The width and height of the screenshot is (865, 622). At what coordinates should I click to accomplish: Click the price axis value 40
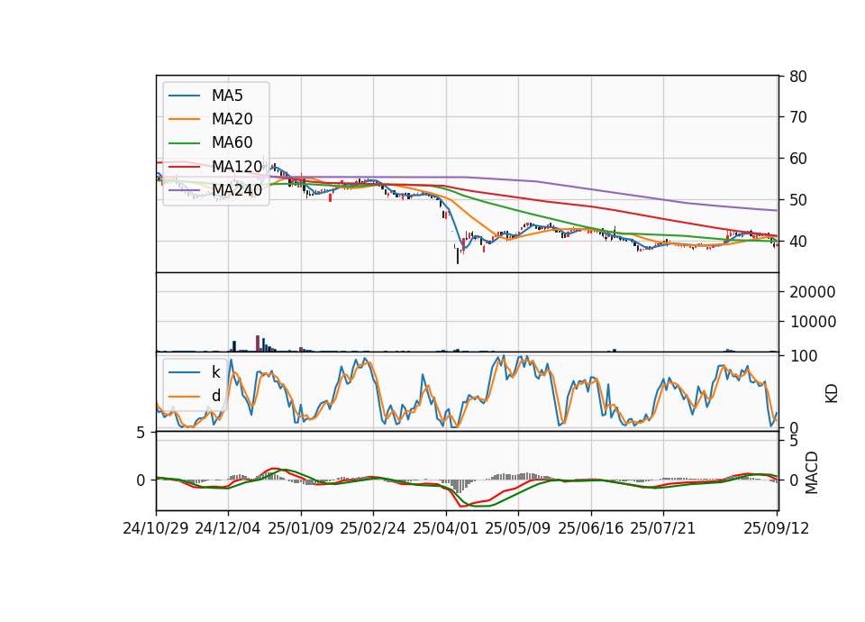click(798, 242)
